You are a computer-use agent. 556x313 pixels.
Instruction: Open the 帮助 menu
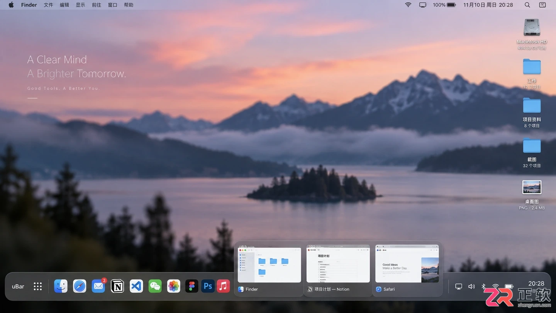pos(129,5)
